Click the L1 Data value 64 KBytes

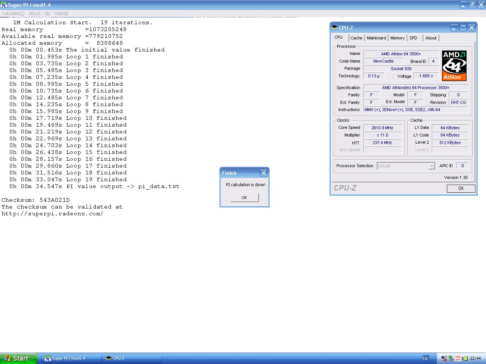coord(450,128)
